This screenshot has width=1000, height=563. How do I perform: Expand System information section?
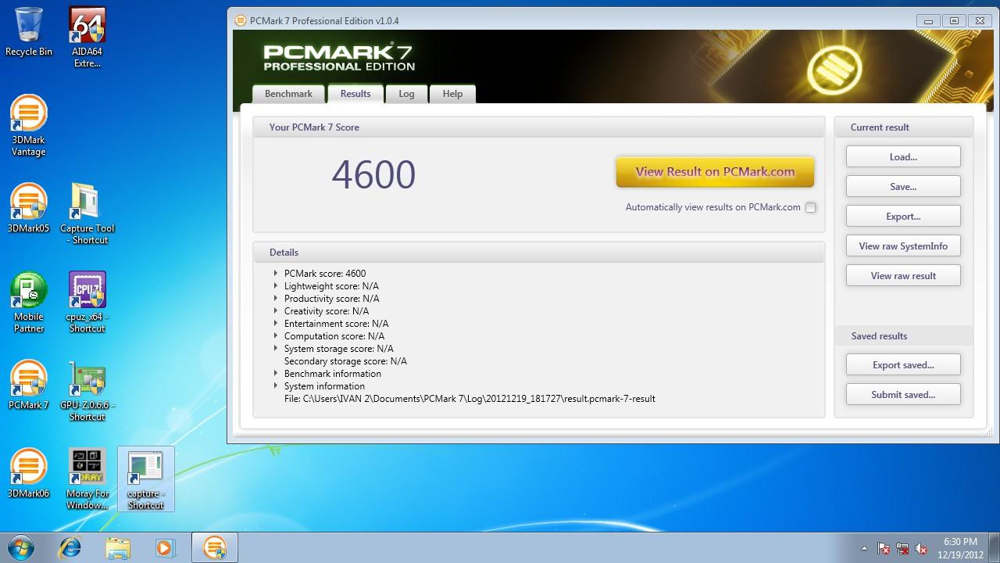(x=276, y=386)
